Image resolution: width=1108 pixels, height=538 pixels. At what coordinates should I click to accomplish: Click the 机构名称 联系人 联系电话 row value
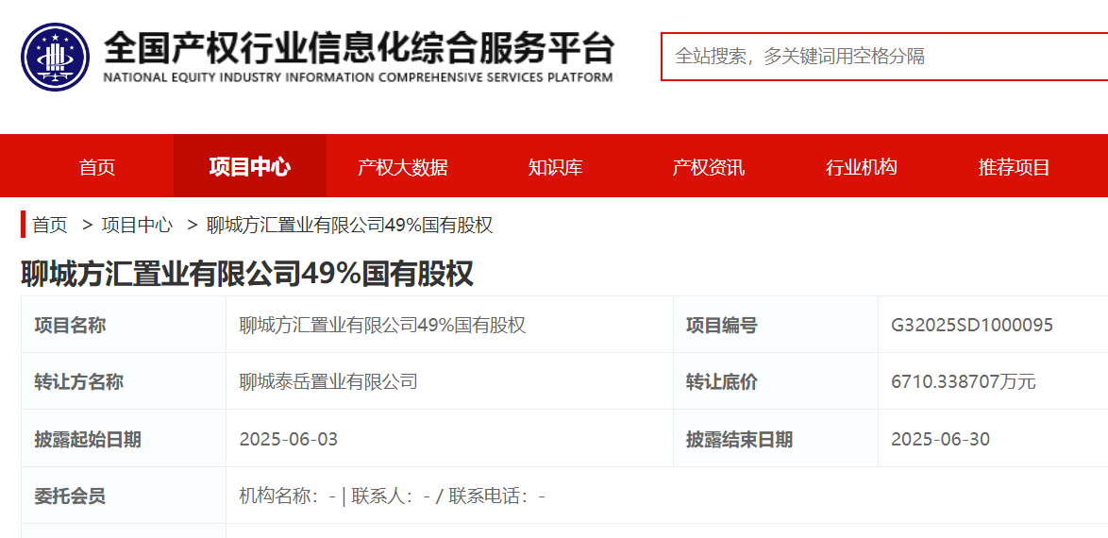[393, 496]
